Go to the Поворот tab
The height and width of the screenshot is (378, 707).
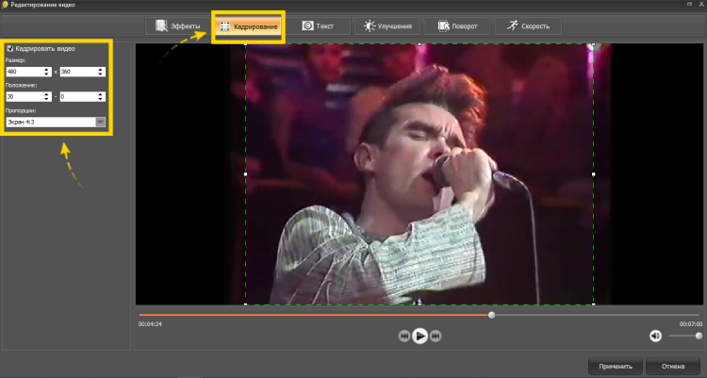457,26
